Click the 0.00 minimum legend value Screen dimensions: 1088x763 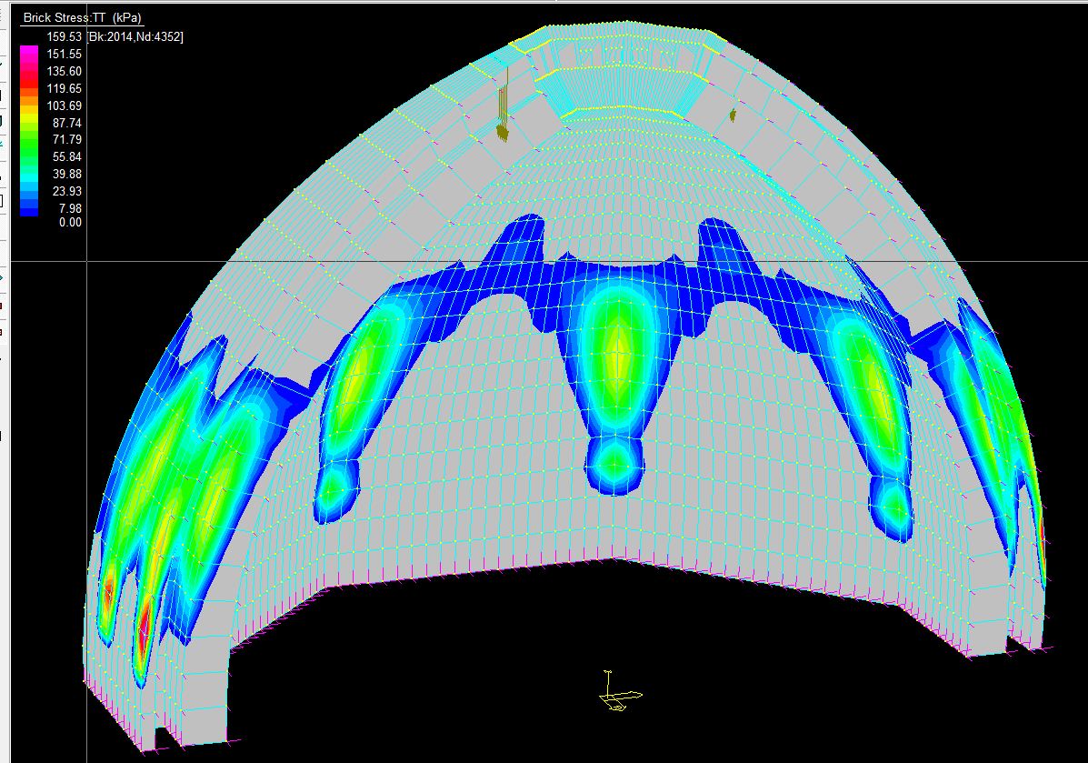click(x=70, y=222)
